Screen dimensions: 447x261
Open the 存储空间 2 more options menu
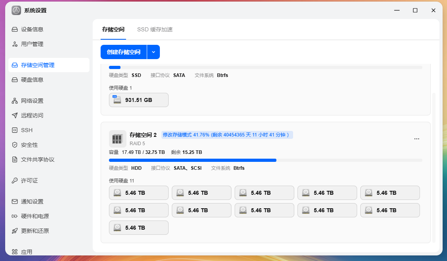pos(416,139)
